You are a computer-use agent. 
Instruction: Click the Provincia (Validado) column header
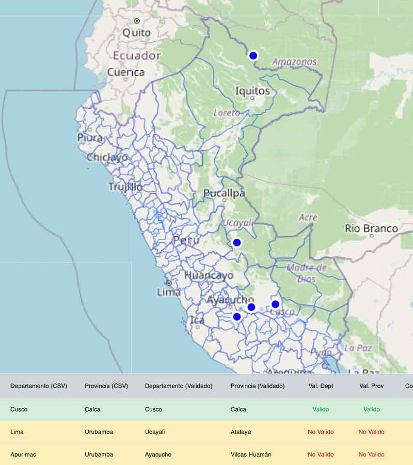pyautogui.click(x=258, y=386)
